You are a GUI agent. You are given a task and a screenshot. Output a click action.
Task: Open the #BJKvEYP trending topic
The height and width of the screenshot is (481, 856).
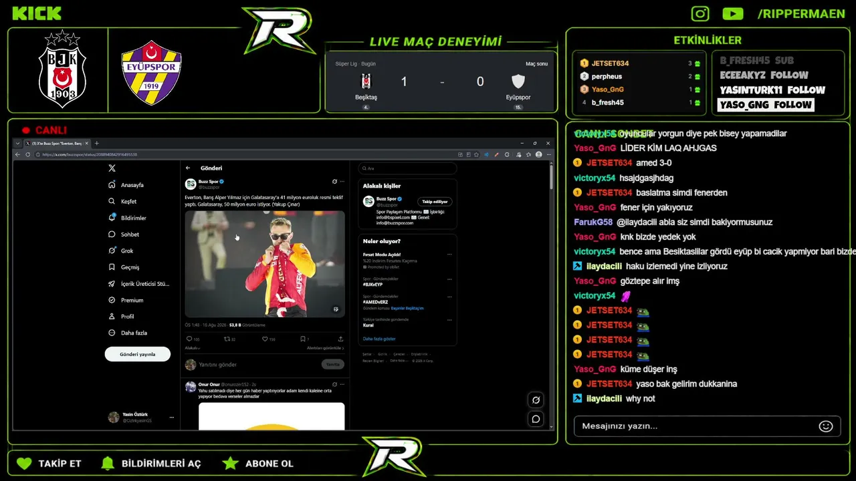pyautogui.click(x=372, y=285)
